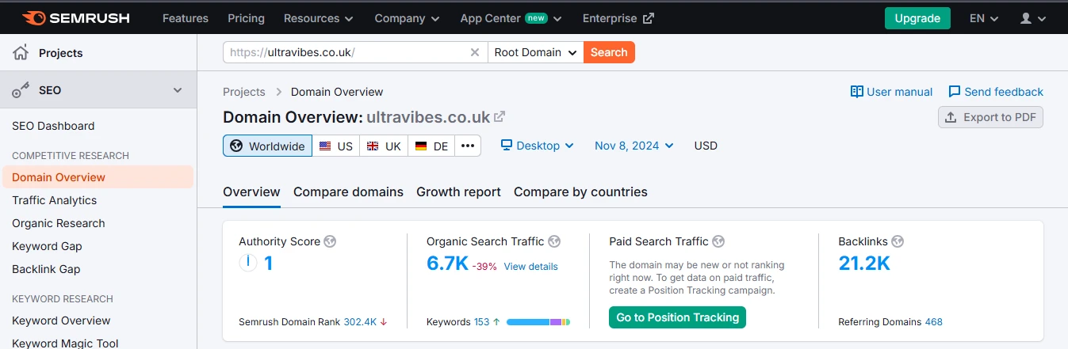Open Backlink Gap in sidebar
Image resolution: width=1068 pixels, height=349 pixels.
46,269
